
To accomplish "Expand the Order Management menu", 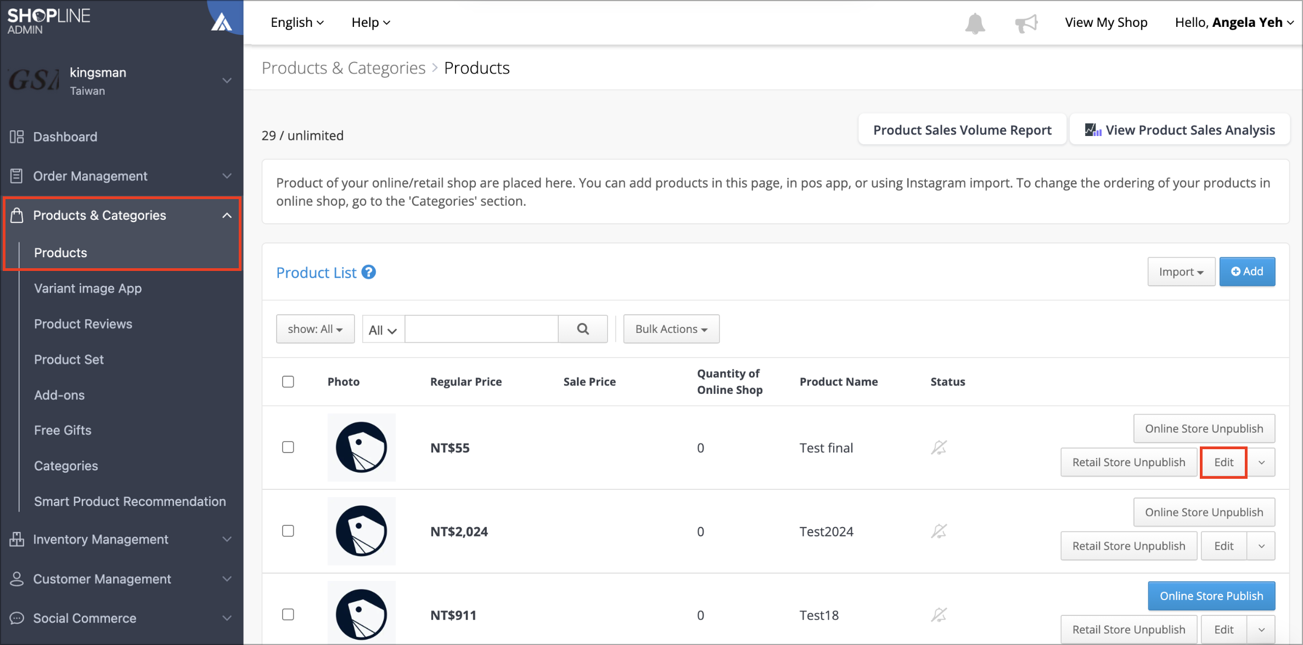I will [x=227, y=176].
